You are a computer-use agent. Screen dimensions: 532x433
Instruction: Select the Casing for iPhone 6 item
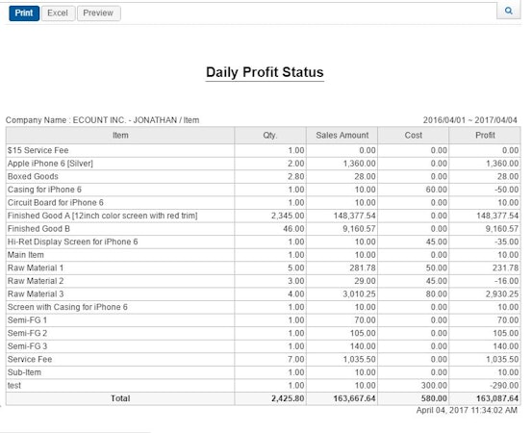click(x=44, y=190)
